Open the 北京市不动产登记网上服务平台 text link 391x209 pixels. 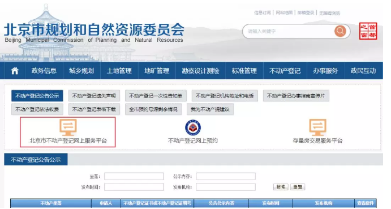(x=68, y=140)
